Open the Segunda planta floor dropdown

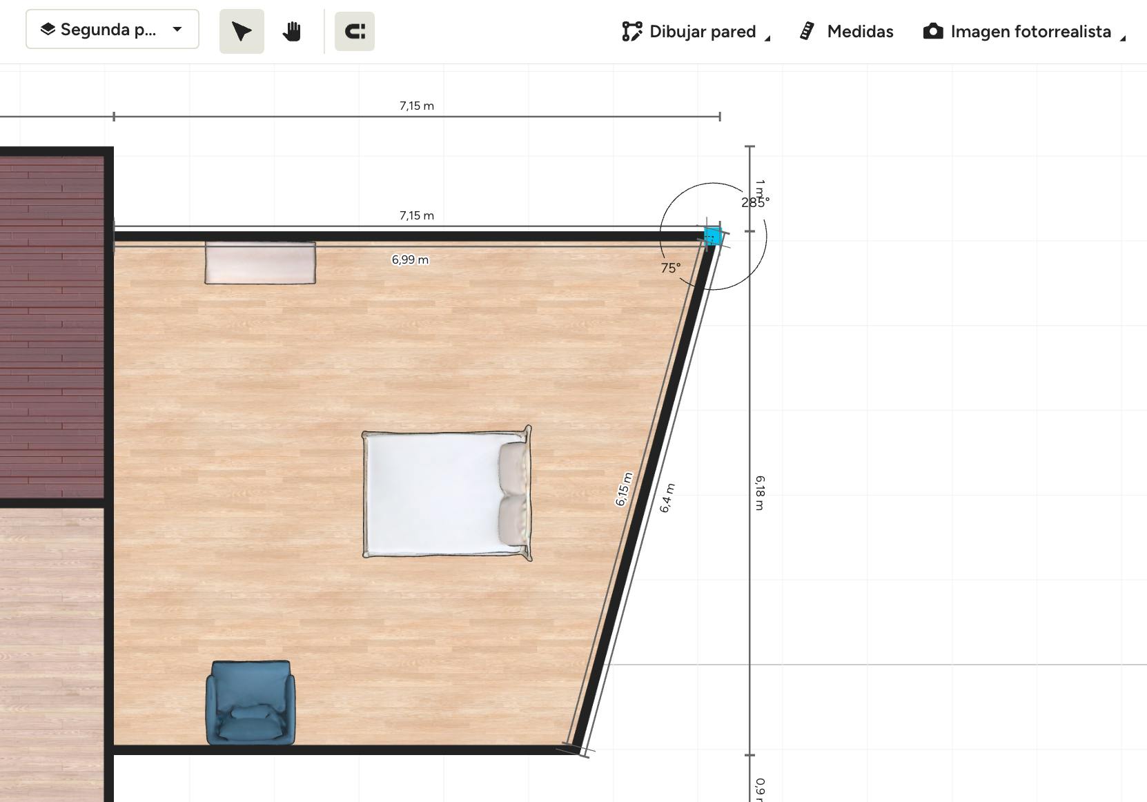point(112,30)
